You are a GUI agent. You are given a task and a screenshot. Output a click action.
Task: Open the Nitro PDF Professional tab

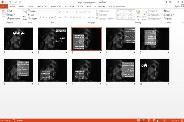pos(117,6)
